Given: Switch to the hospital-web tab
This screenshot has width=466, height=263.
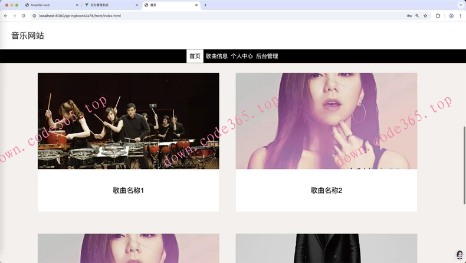Looking at the screenshot, I should [x=51, y=5].
